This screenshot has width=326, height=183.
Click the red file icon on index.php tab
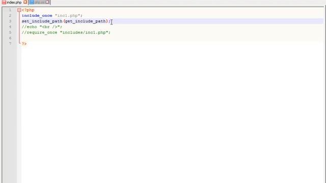tap(4, 2)
